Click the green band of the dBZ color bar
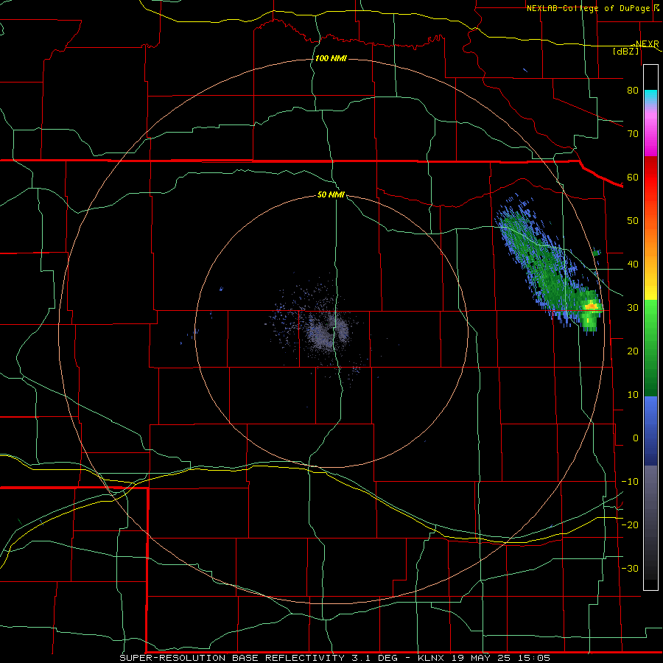 click(650, 348)
